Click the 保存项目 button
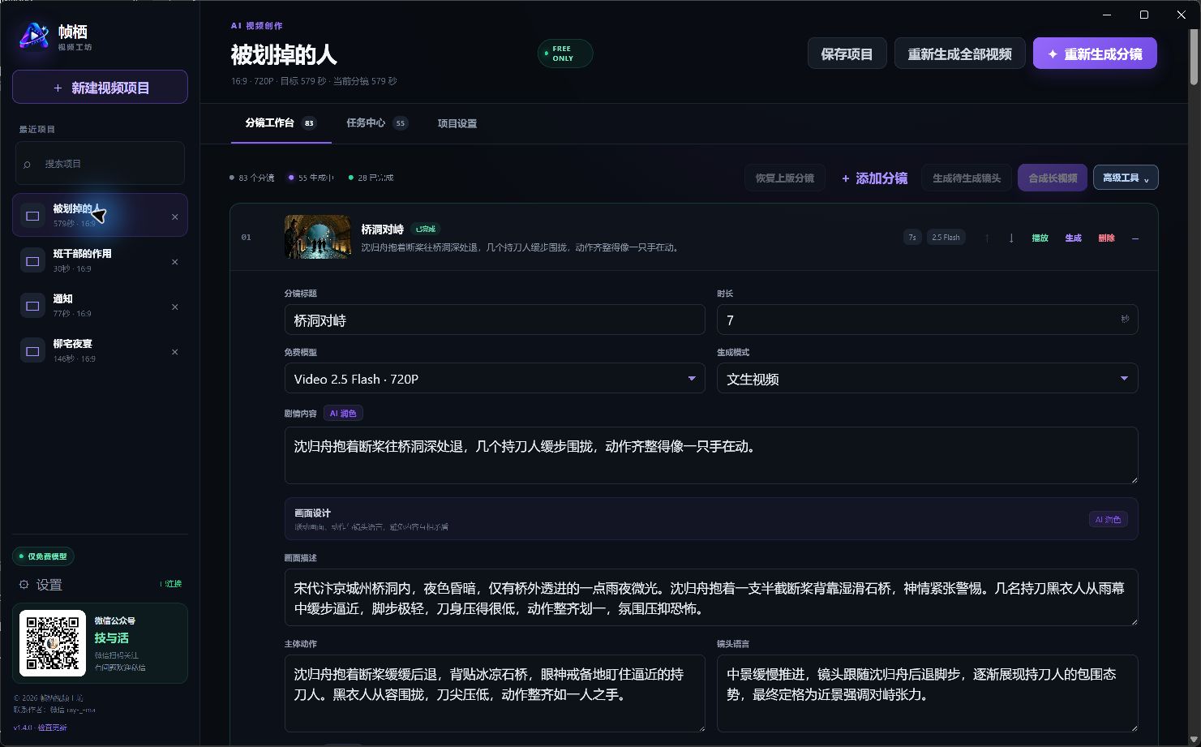This screenshot has height=747, width=1201. (x=847, y=54)
